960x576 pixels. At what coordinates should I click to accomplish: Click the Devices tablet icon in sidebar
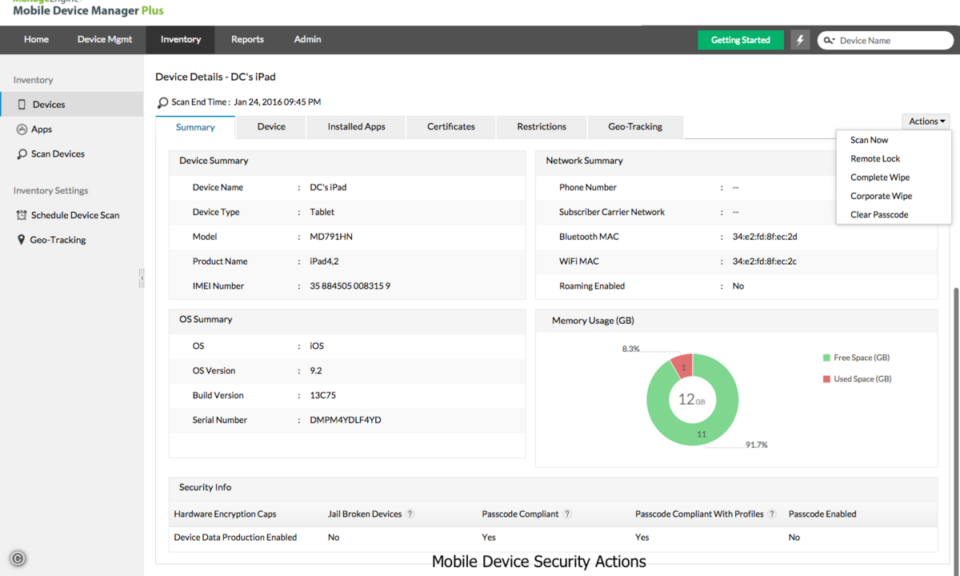(x=22, y=105)
